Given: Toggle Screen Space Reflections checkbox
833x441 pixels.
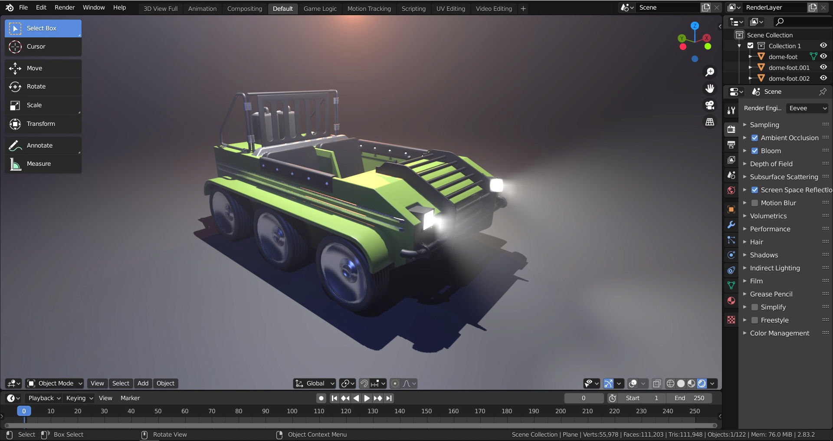Looking at the screenshot, I should (754, 190).
